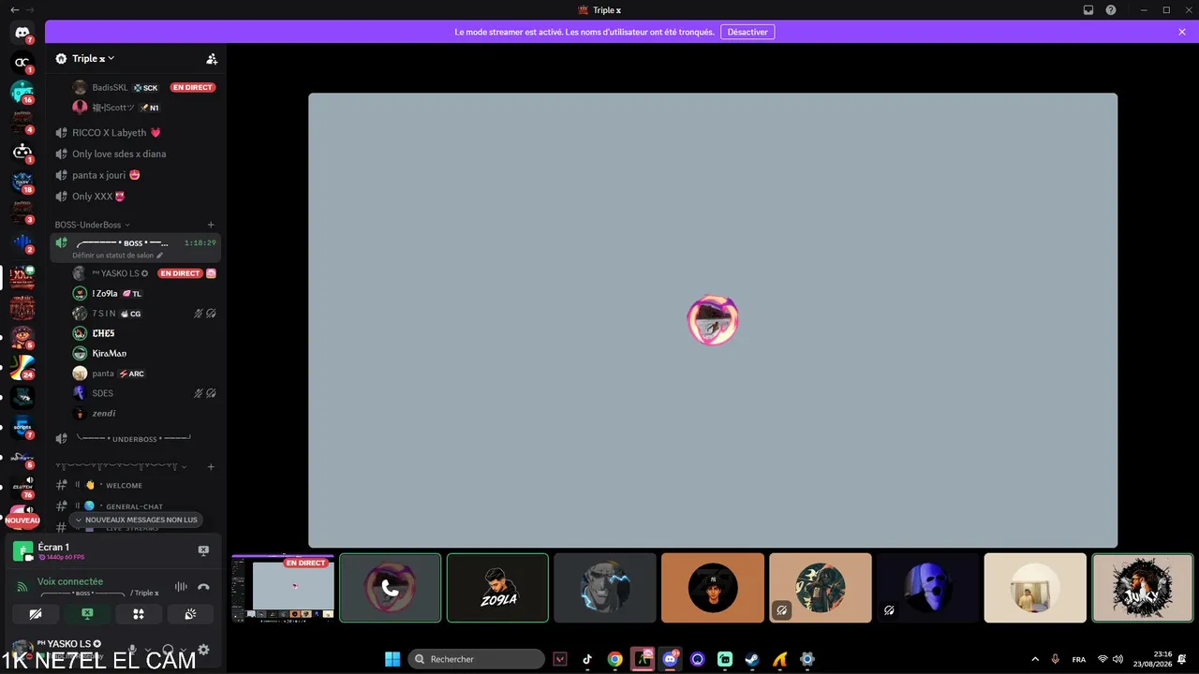Open voice connection details signal icon

22,587
